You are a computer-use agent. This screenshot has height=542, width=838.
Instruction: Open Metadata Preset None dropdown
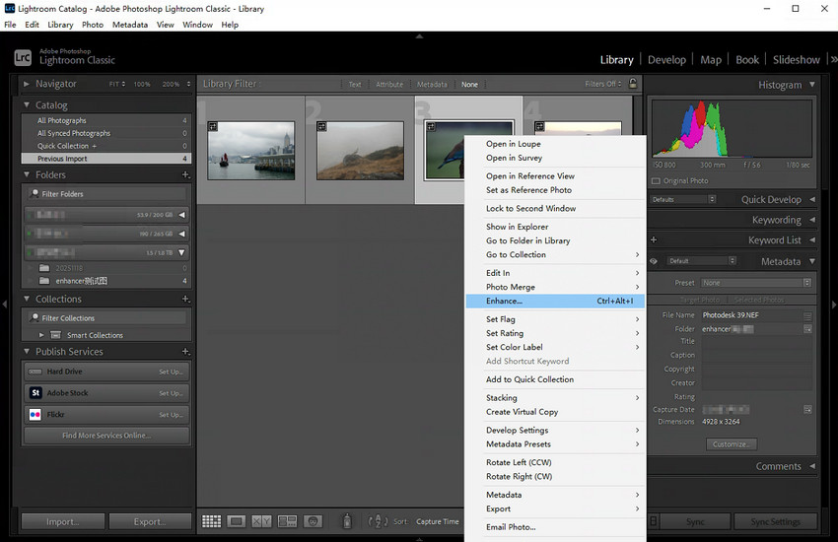pyautogui.click(x=756, y=283)
